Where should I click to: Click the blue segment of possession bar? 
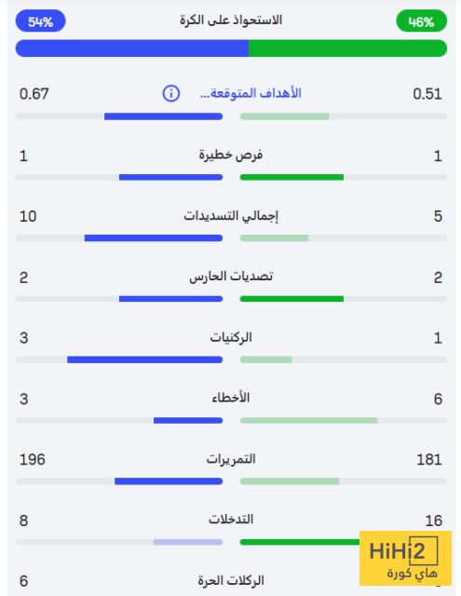point(132,48)
